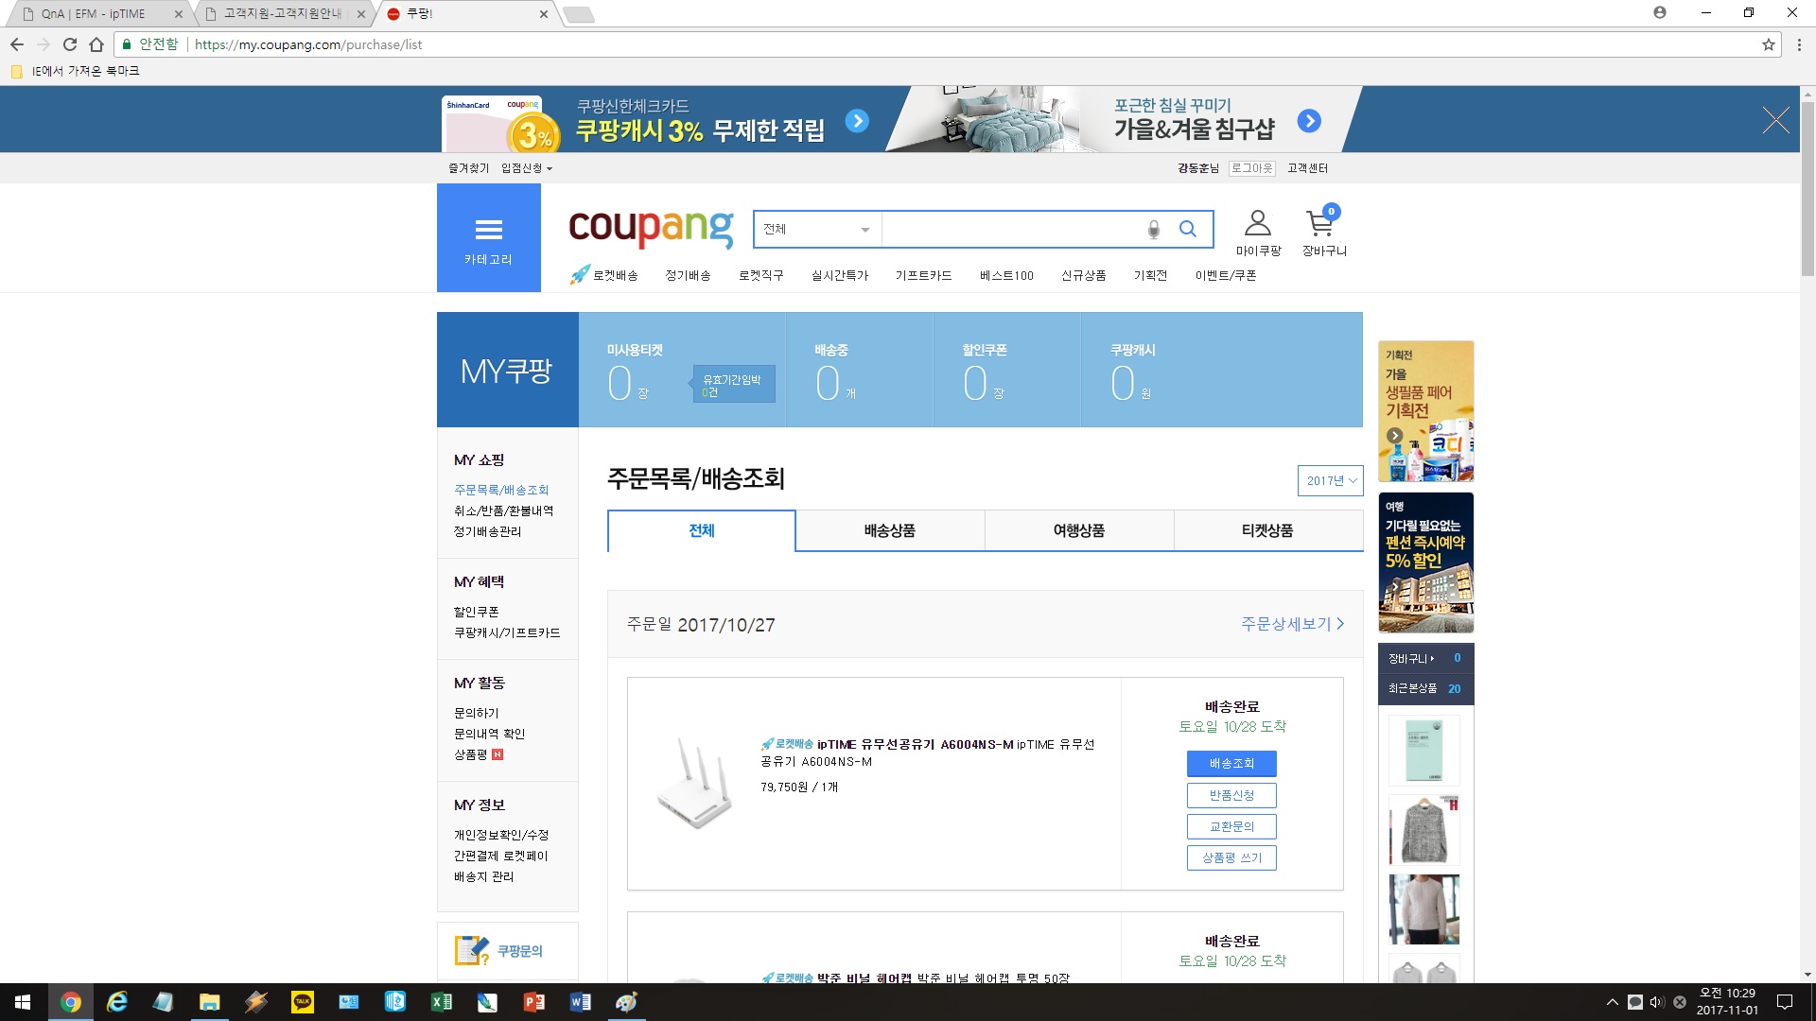Switch to the 여행상품 tab
Viewport: 1816px width, 1021px height.
coord(1079,530)
